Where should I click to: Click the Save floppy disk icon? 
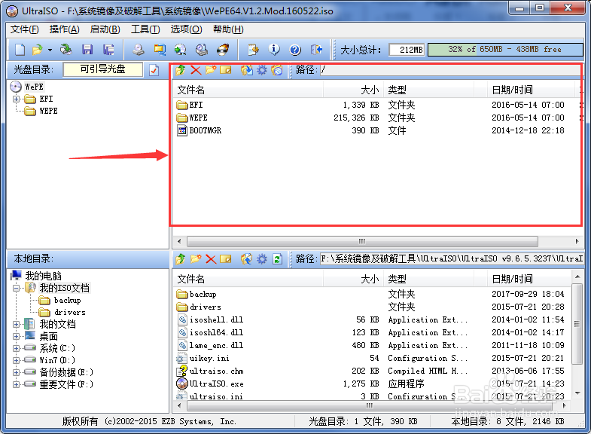pyautogui.click(x=87, y=50)
